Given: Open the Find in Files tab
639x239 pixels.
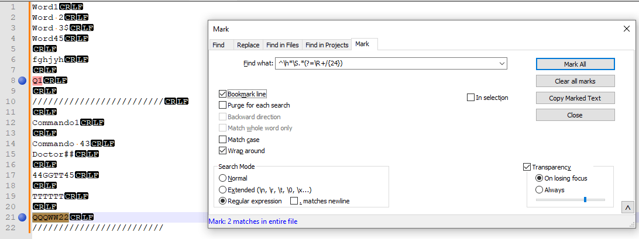Looking at the screenshot, I should click(x=283, y=45).
